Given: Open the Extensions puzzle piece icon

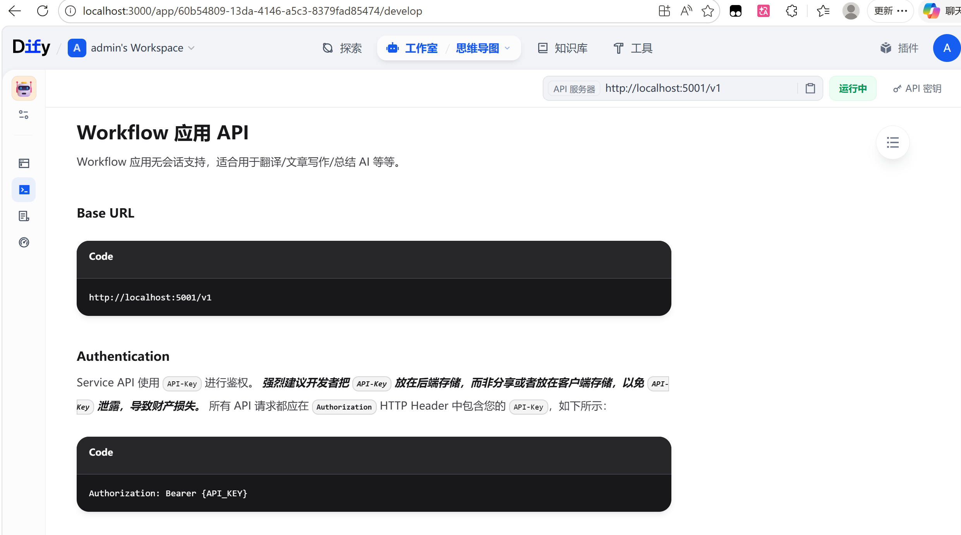Looking at the screenshot, I should click(x=791, y=11).
